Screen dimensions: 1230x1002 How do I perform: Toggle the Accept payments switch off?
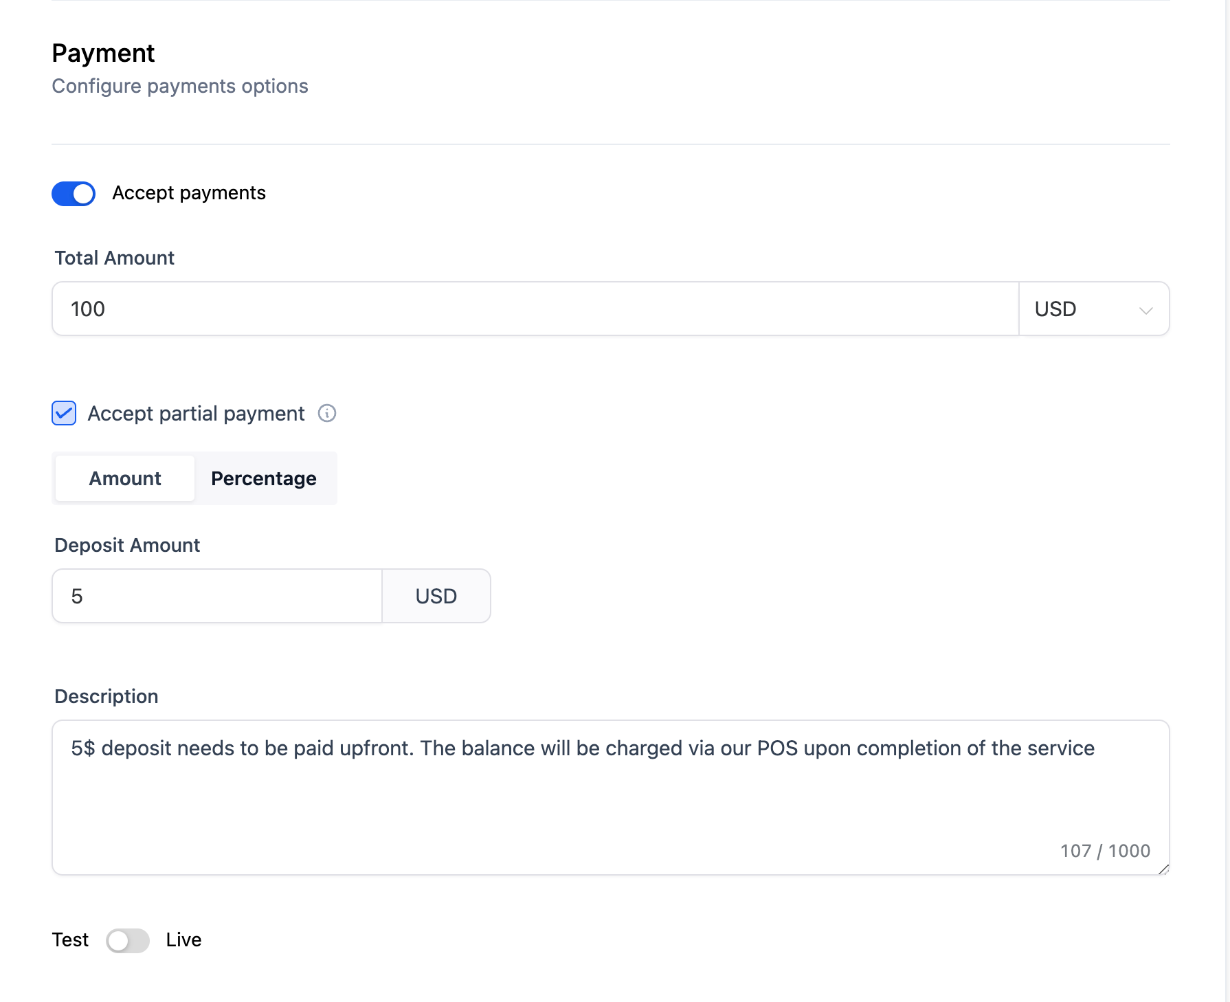74,194
